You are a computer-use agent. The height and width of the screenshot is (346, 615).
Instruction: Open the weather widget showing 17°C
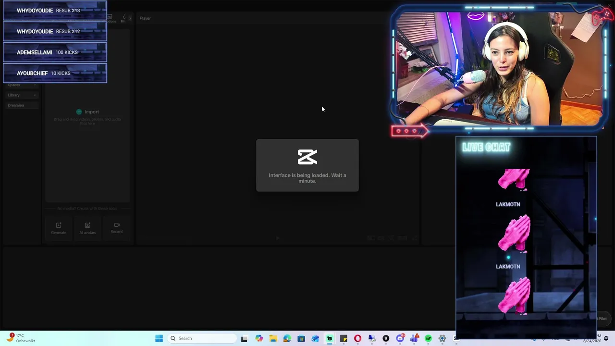20,338
